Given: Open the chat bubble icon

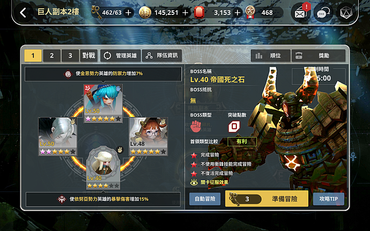Looking at the screenshot, I should [x=323, y=13].
